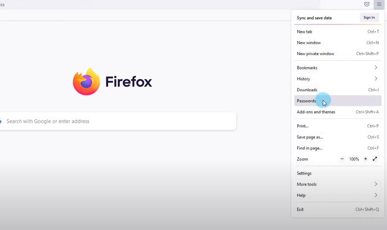Close the hamburger application menu button
The width and height of the screenshot is (387, 230).
pos(379,4)
